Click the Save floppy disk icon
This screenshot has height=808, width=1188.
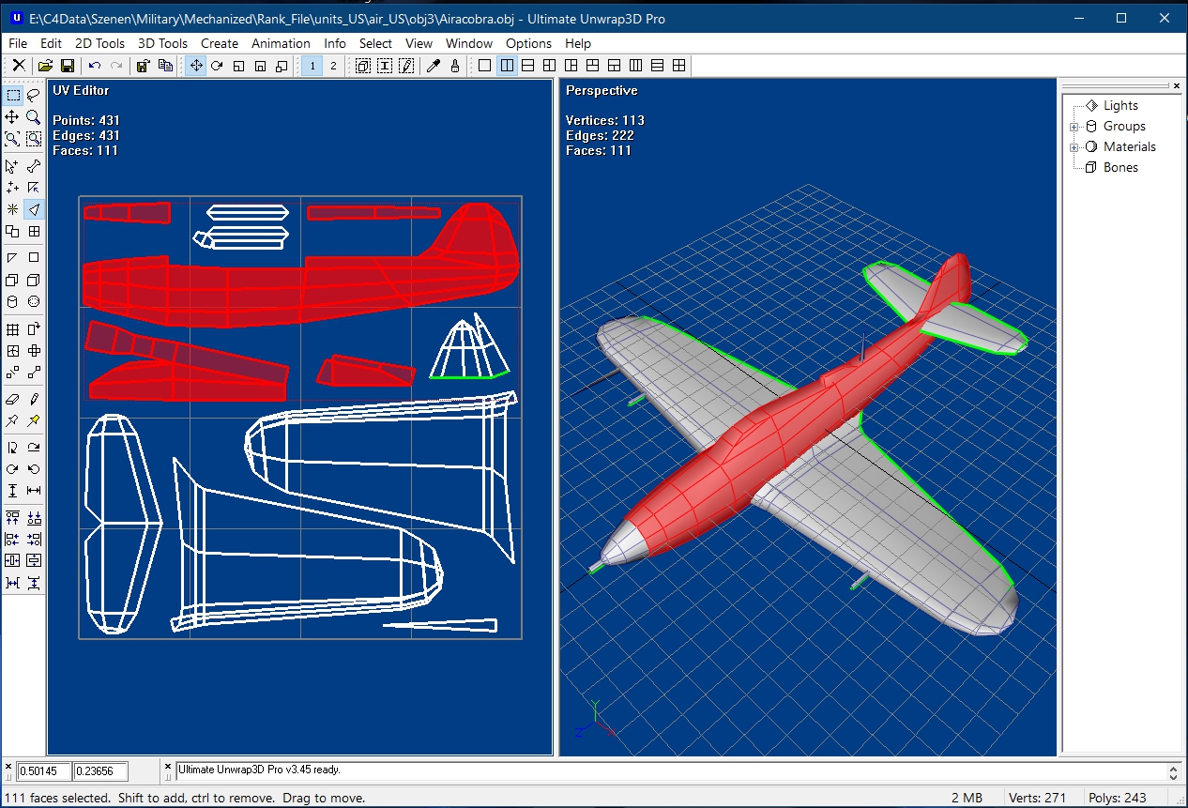[x=68, y=66]
